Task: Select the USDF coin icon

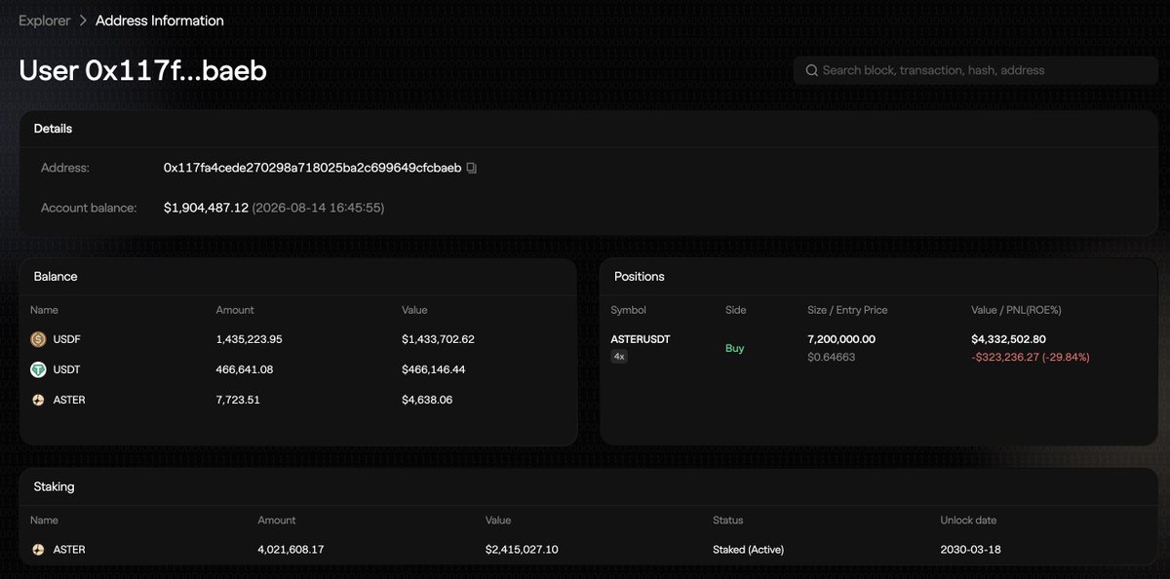Action: point(38,339)
